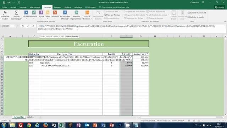The height and width of the screenshot is (128, 227).
Task: Open the Plus de fonctions icon
Action: (87, 13)
